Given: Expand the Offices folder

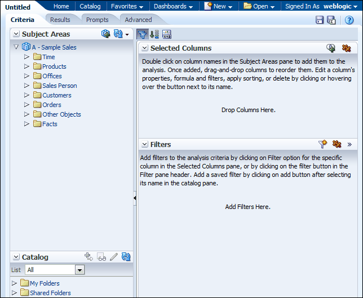Looking at the screenshot, I should click(x=26, y=76).
